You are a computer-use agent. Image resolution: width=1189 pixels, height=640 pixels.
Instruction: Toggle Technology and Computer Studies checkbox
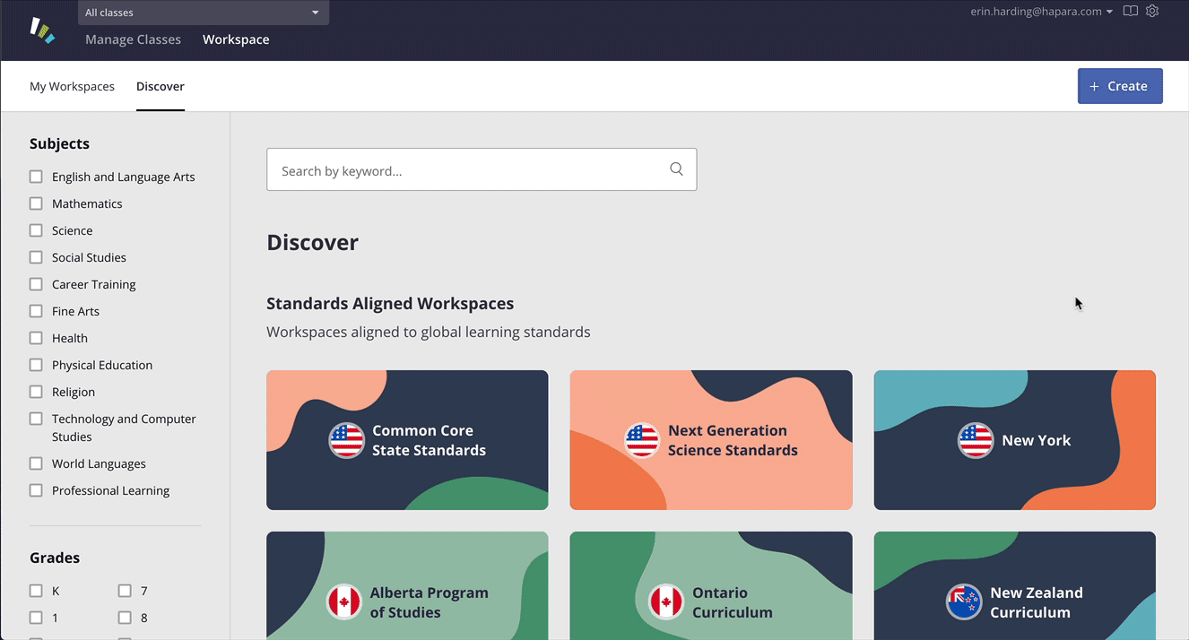click(36, 419)
